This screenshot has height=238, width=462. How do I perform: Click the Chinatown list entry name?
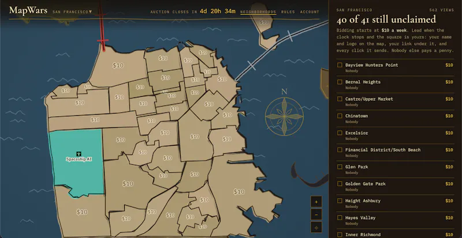point(356,116)
